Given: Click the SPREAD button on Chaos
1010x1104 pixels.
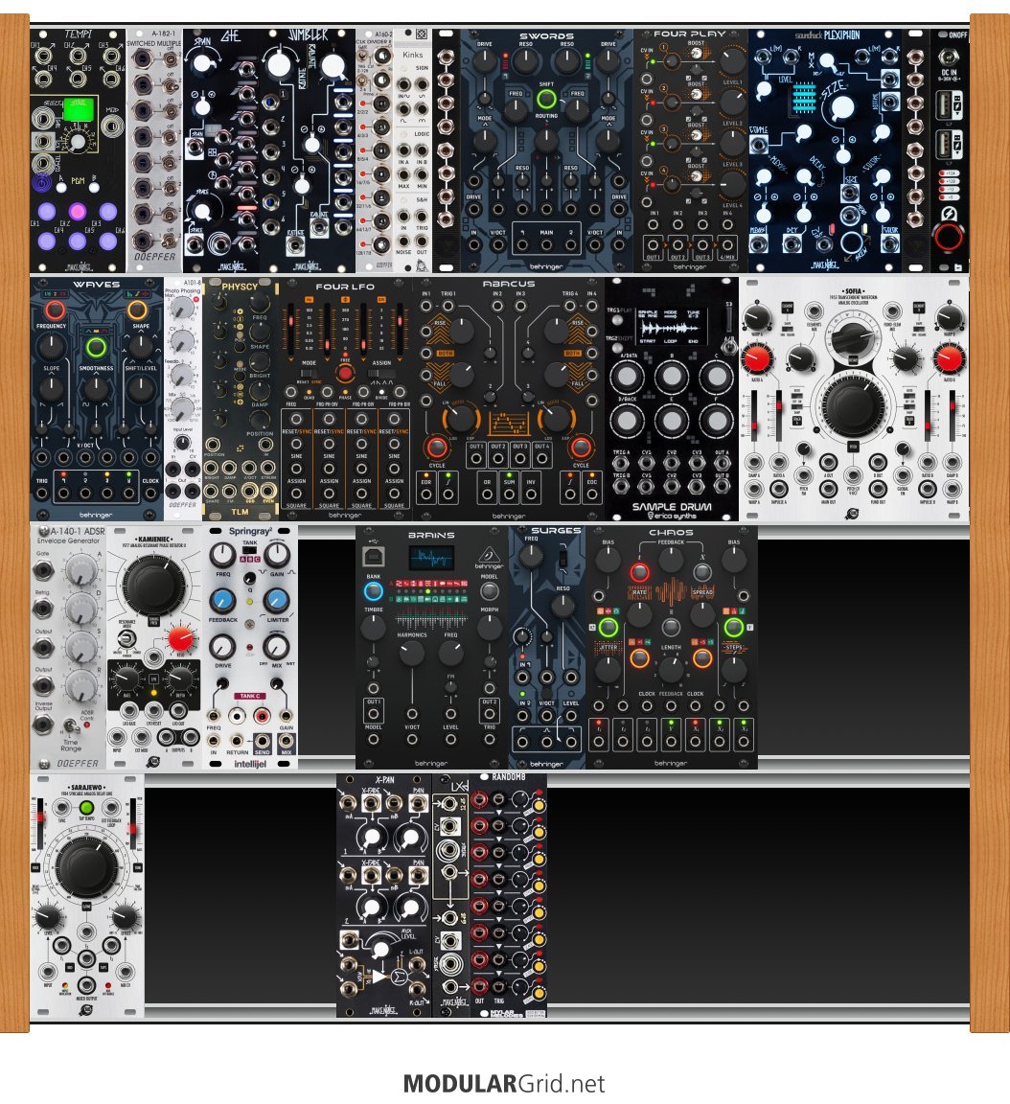Looking at the screenshot, I should [701, 572].
